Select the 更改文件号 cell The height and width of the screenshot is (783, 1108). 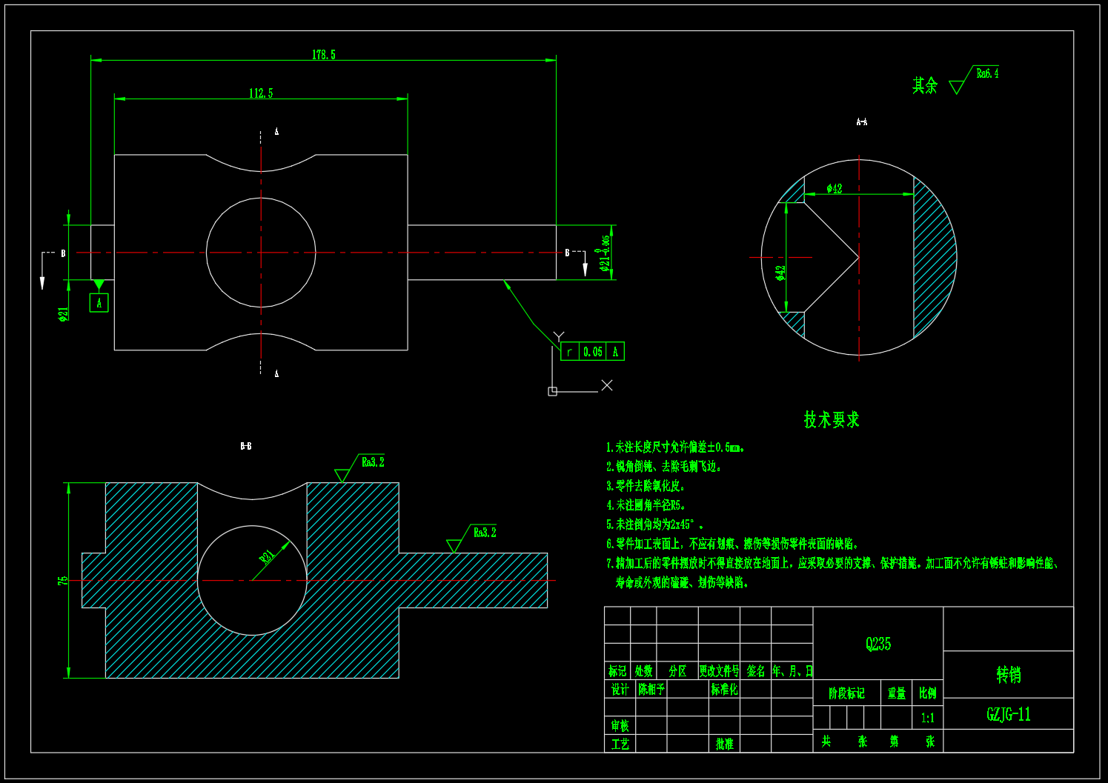(719, 671)
